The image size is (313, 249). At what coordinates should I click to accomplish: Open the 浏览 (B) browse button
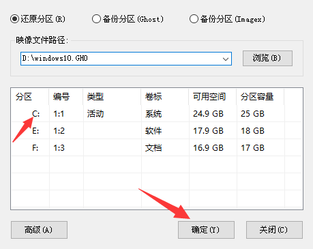pos(267,58)
